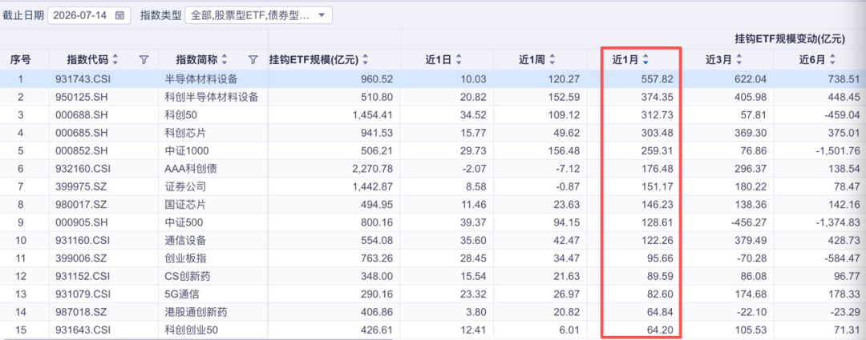Screen dimensions: 866x340
Task: Select the 序号 column header
Action: 20,59
